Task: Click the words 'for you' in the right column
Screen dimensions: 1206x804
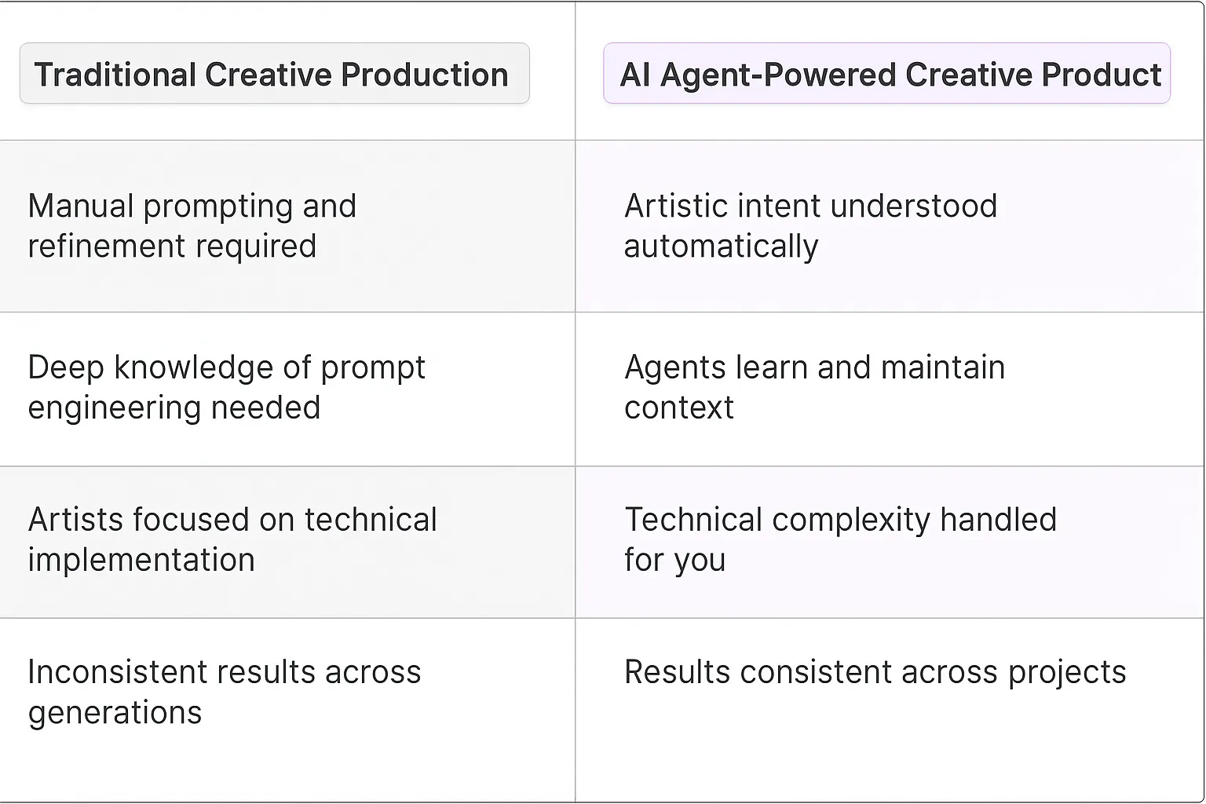Action: click(674, 561)
